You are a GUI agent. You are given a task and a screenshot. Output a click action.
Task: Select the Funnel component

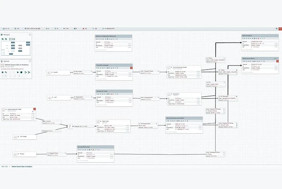(70, 127)
